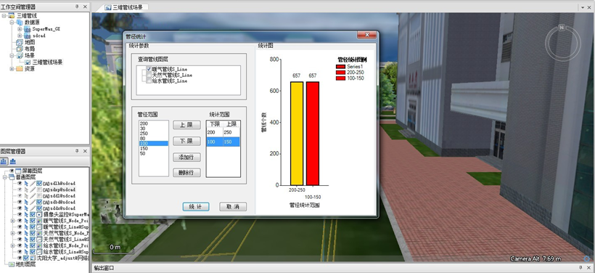
Task: Click the pin icon of 图层管理器 panel
Action: click(x=78, y=151)
